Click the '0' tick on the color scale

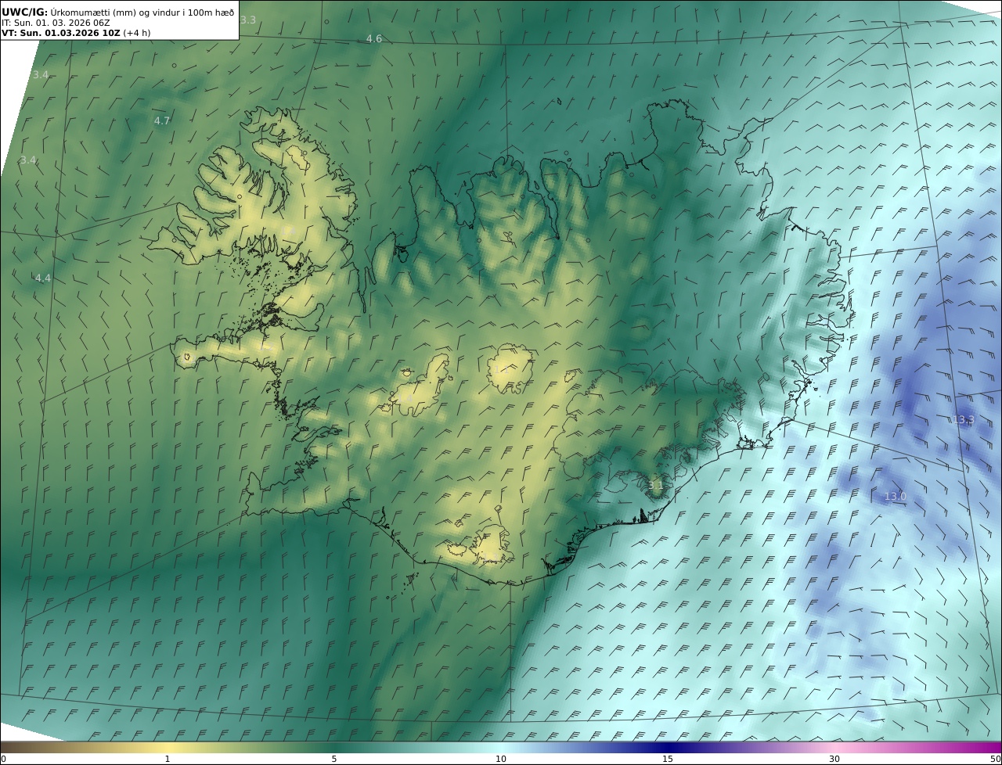point(2,759)
